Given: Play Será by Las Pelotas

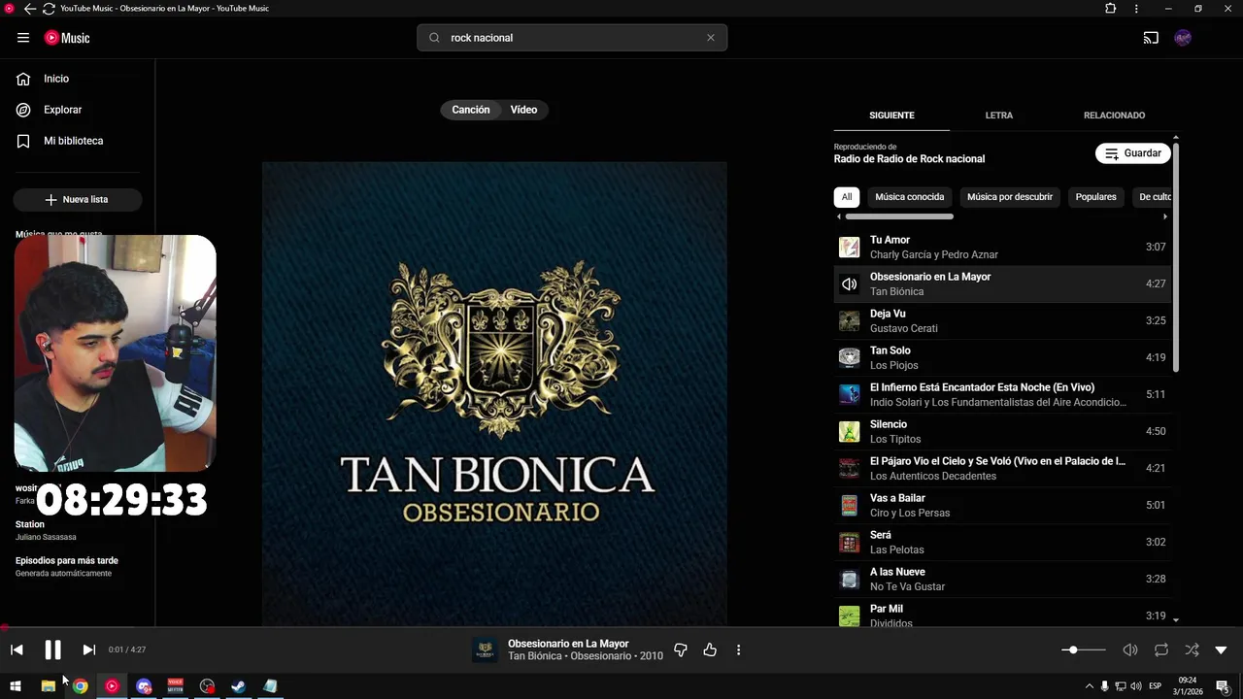Looking at the screenshot, I should coord(1002,542).
